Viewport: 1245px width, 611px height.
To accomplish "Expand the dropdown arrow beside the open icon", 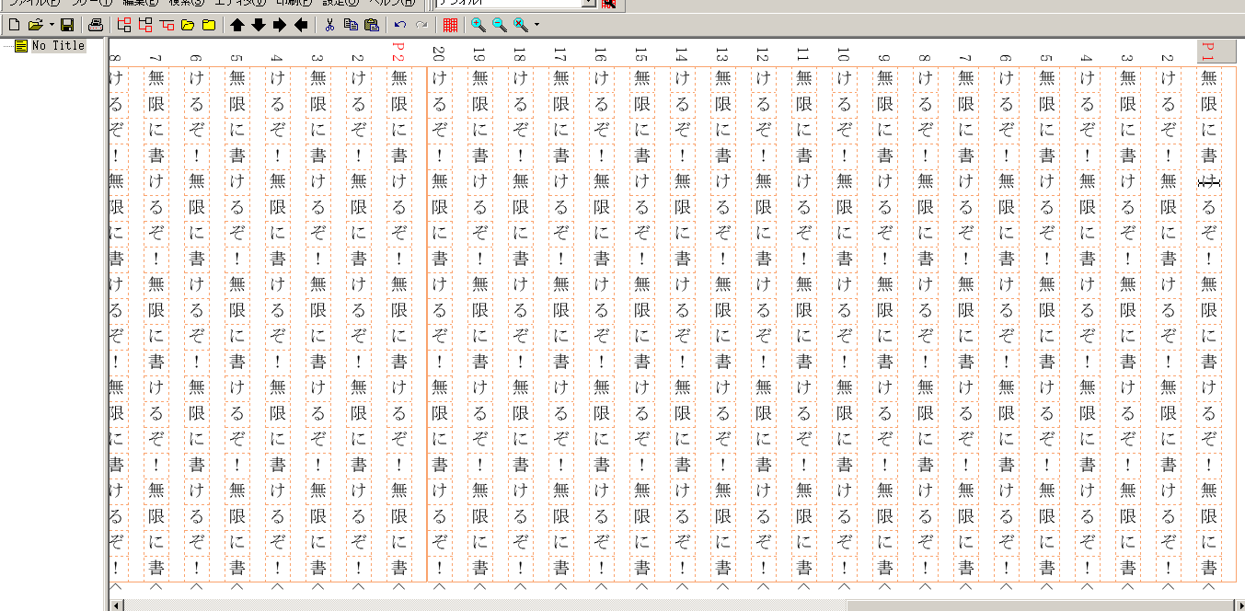I will (51, 25).
